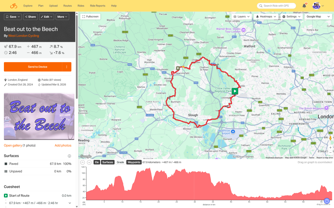Open the Send to Device more options
334x208 pixels.
67,67
